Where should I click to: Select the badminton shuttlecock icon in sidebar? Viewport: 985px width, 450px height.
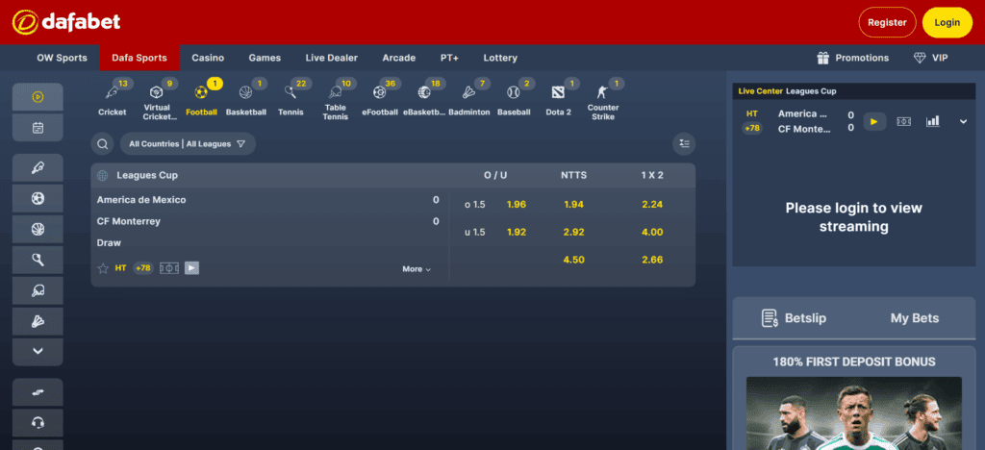point(38,321)
